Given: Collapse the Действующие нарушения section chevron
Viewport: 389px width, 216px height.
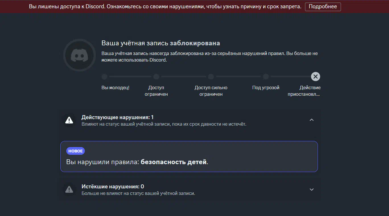Looking at the screenshot, I should pos(312,120).
